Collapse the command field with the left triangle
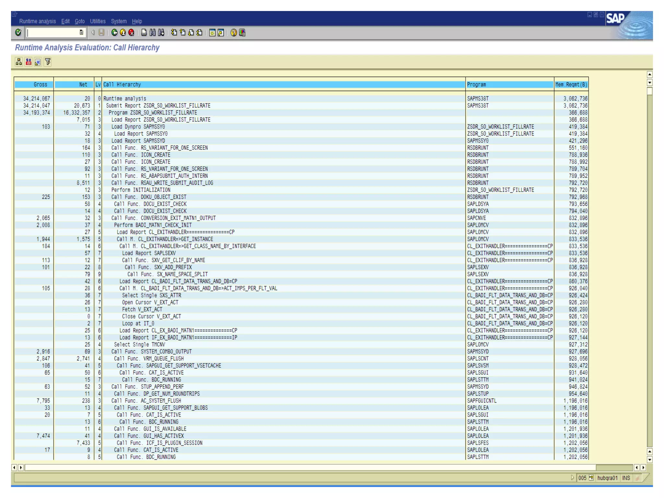This screenshot has height=498, width=664. [x=93, y=32]
